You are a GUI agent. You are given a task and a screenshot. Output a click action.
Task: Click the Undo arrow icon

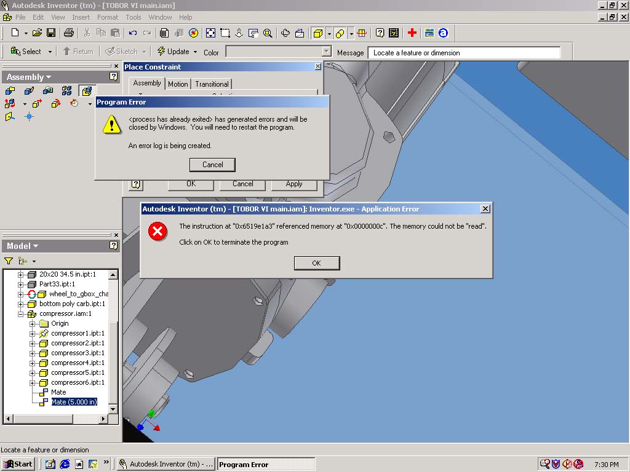click(133, 33)
